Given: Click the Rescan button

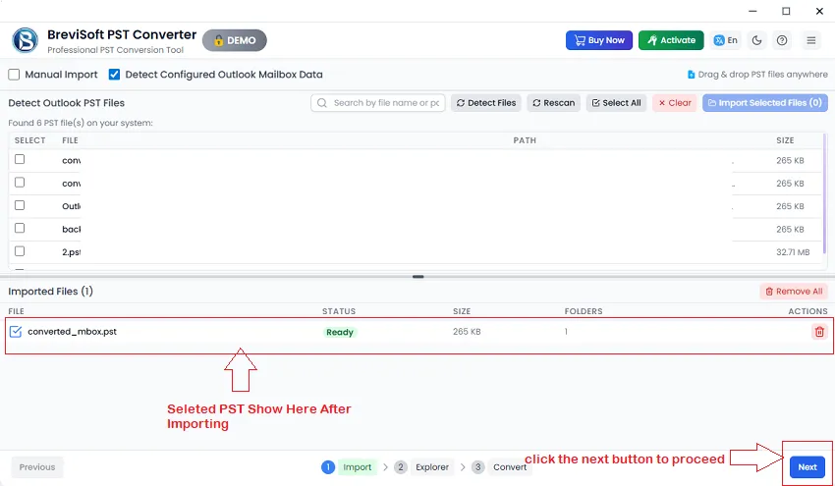Looking at the screenshot, I should (554, 103).
